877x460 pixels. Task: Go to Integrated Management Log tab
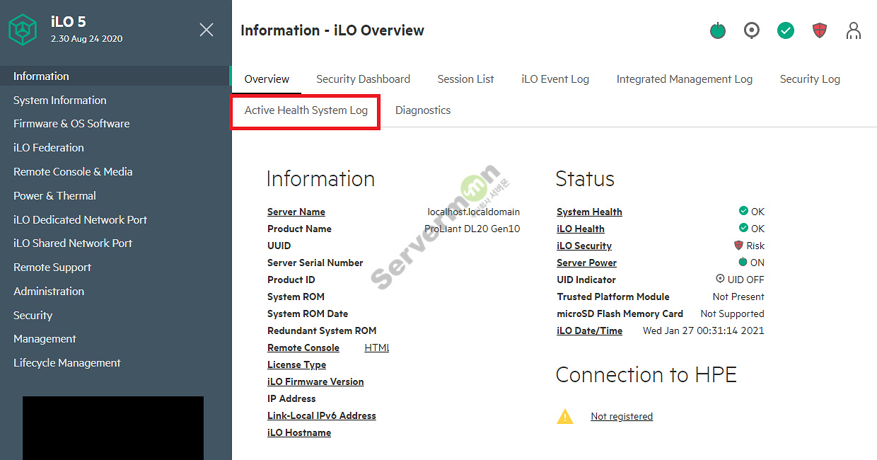point(684,79)
